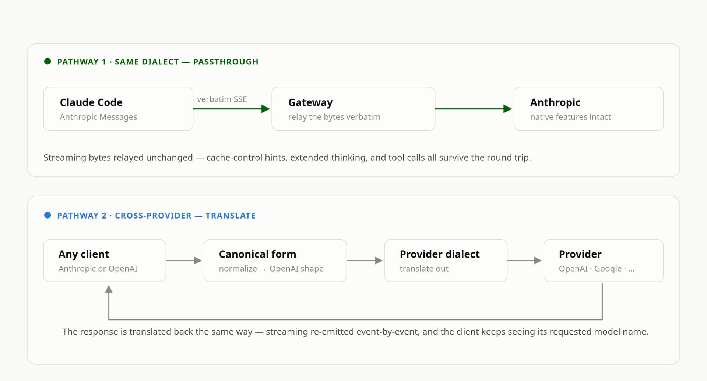Screen dimensions: 707x381
Task: Click the upward return arrow below Any client
Action: coord(109,302)
